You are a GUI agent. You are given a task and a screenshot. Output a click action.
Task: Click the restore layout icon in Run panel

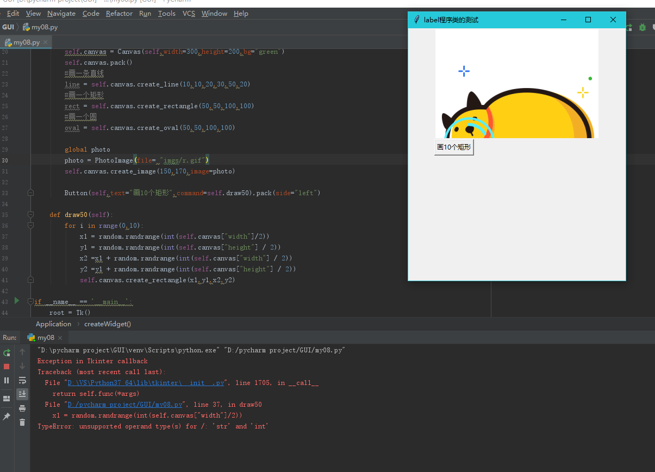[7, 399]
